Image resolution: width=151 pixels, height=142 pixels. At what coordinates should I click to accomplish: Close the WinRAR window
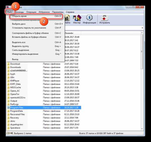[140, 7]
